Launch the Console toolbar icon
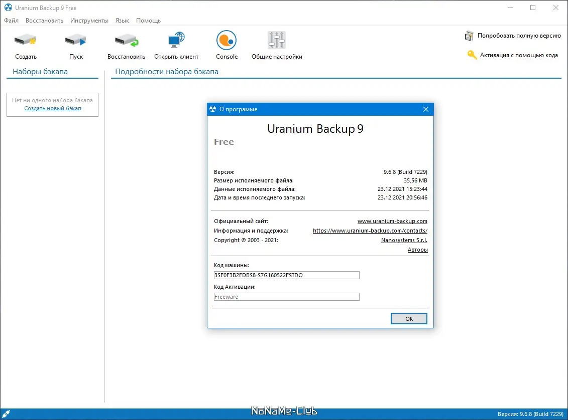568x420 pixels. tap(226, 40)
